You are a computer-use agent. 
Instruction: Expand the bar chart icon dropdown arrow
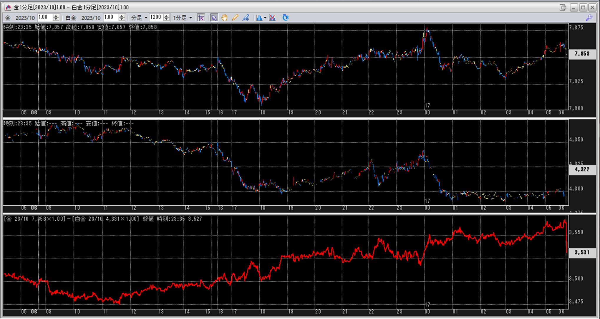265,18
